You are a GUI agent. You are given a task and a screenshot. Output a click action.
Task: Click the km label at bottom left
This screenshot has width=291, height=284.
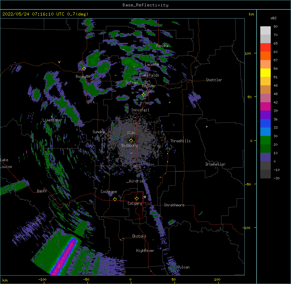[x=5, y=280]
